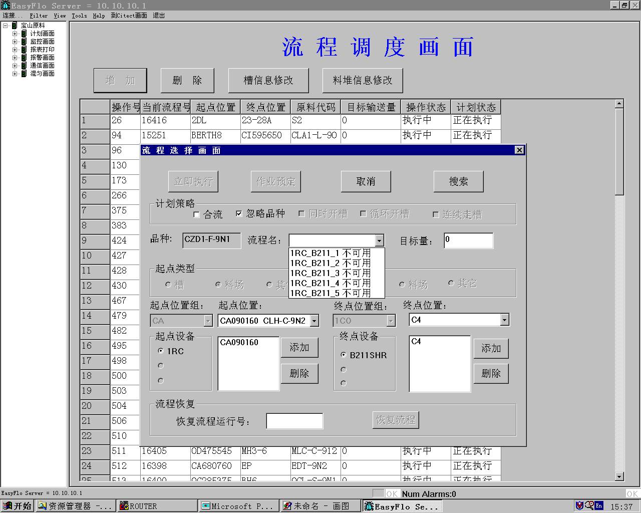641x513 pixels.
Task: Click the 混匀画面 tree node icon
Action: point(24,74)
